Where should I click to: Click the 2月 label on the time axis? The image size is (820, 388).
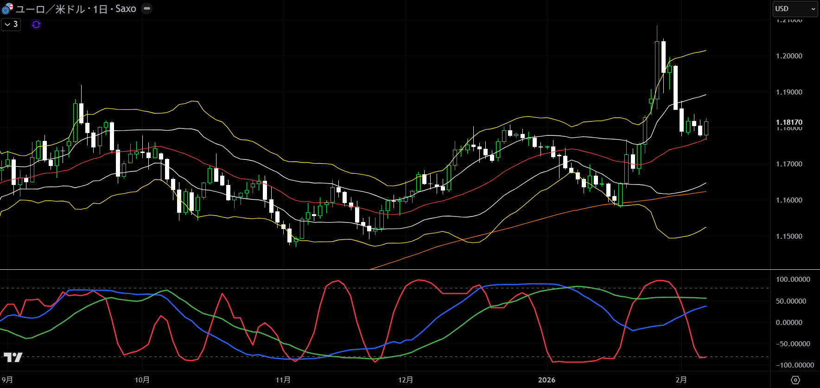pyautogui.click(x=681, y=380)
